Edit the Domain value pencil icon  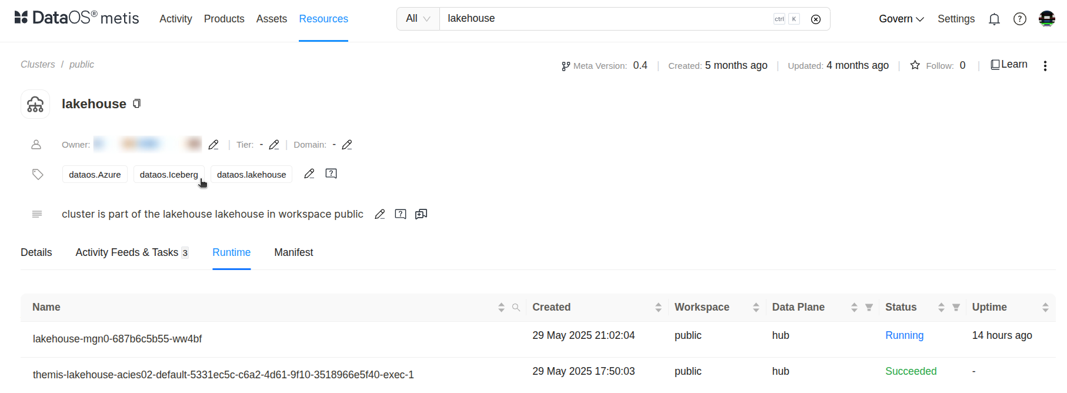pos(347,145)
